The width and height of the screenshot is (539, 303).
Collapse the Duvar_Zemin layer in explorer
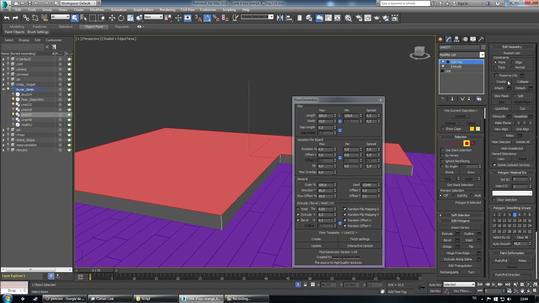3,90
